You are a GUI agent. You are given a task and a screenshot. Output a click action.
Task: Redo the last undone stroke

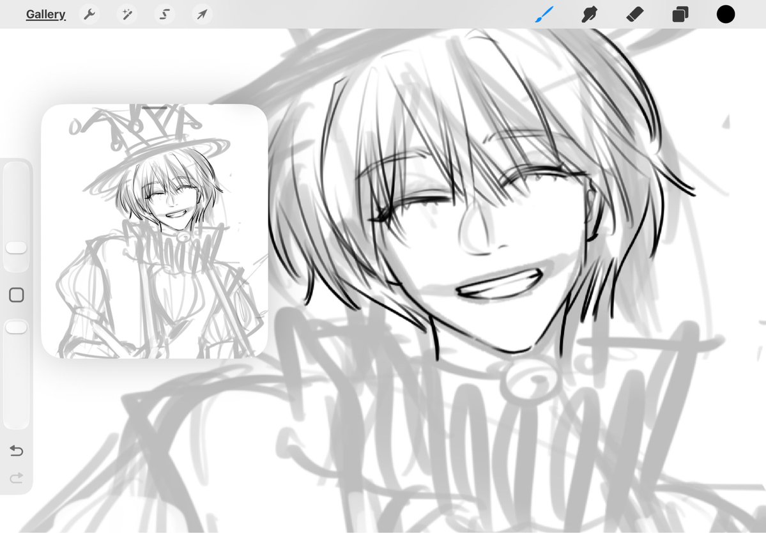pos(16,478)
